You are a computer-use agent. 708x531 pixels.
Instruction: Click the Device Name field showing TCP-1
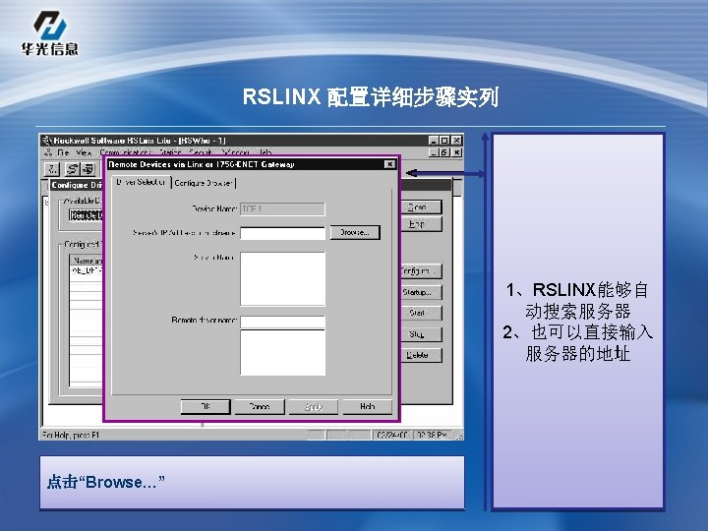[x=282, y=208]
